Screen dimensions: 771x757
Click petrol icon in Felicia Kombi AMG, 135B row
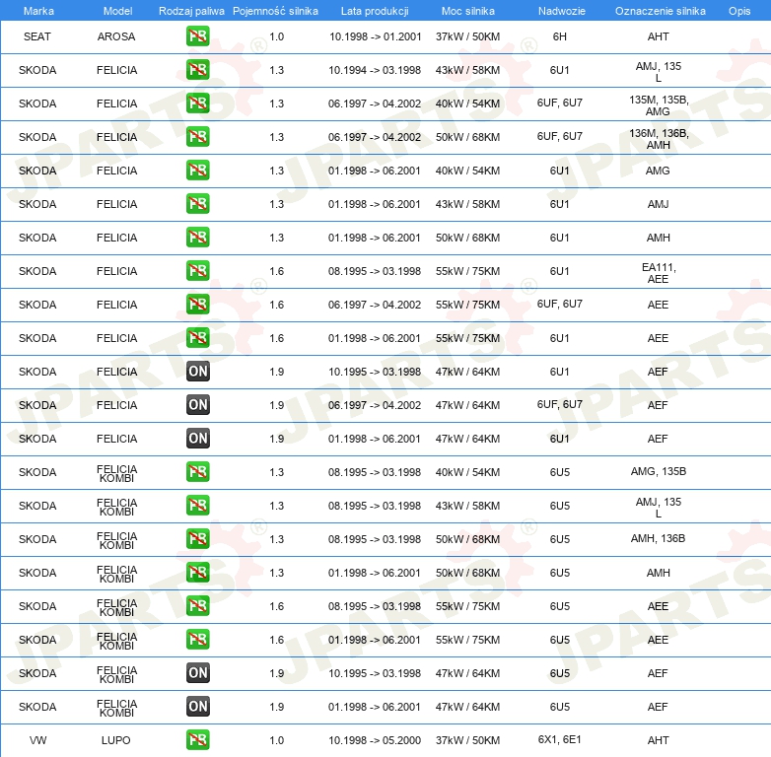197,471
